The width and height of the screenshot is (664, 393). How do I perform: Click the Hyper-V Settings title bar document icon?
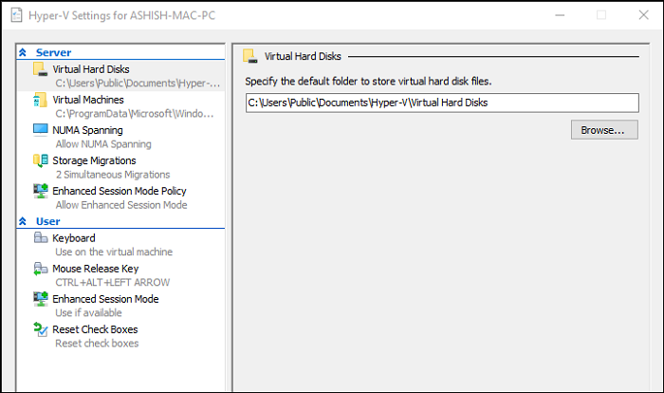(16, 15)
